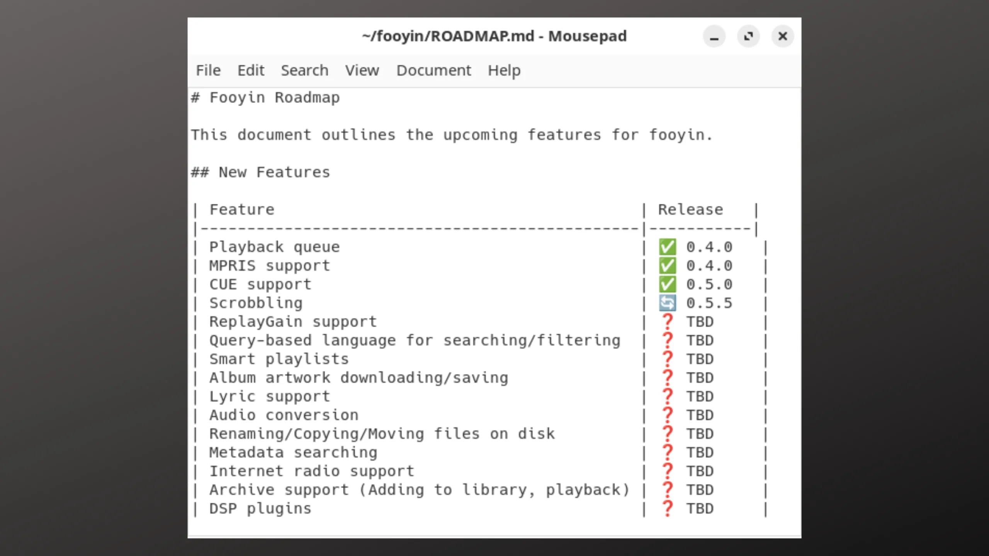Click version 0.4.0 in Playback queue row

(x=709, y=247)
